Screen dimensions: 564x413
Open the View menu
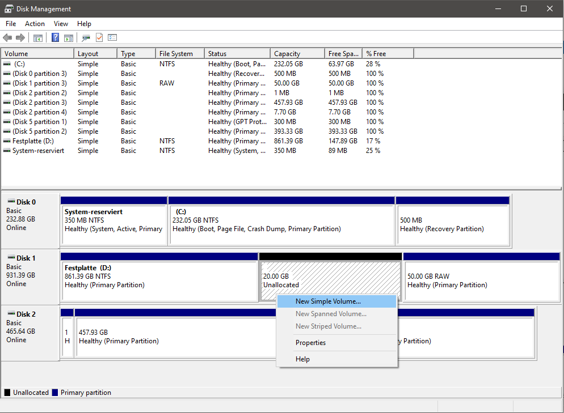(61, 24)
